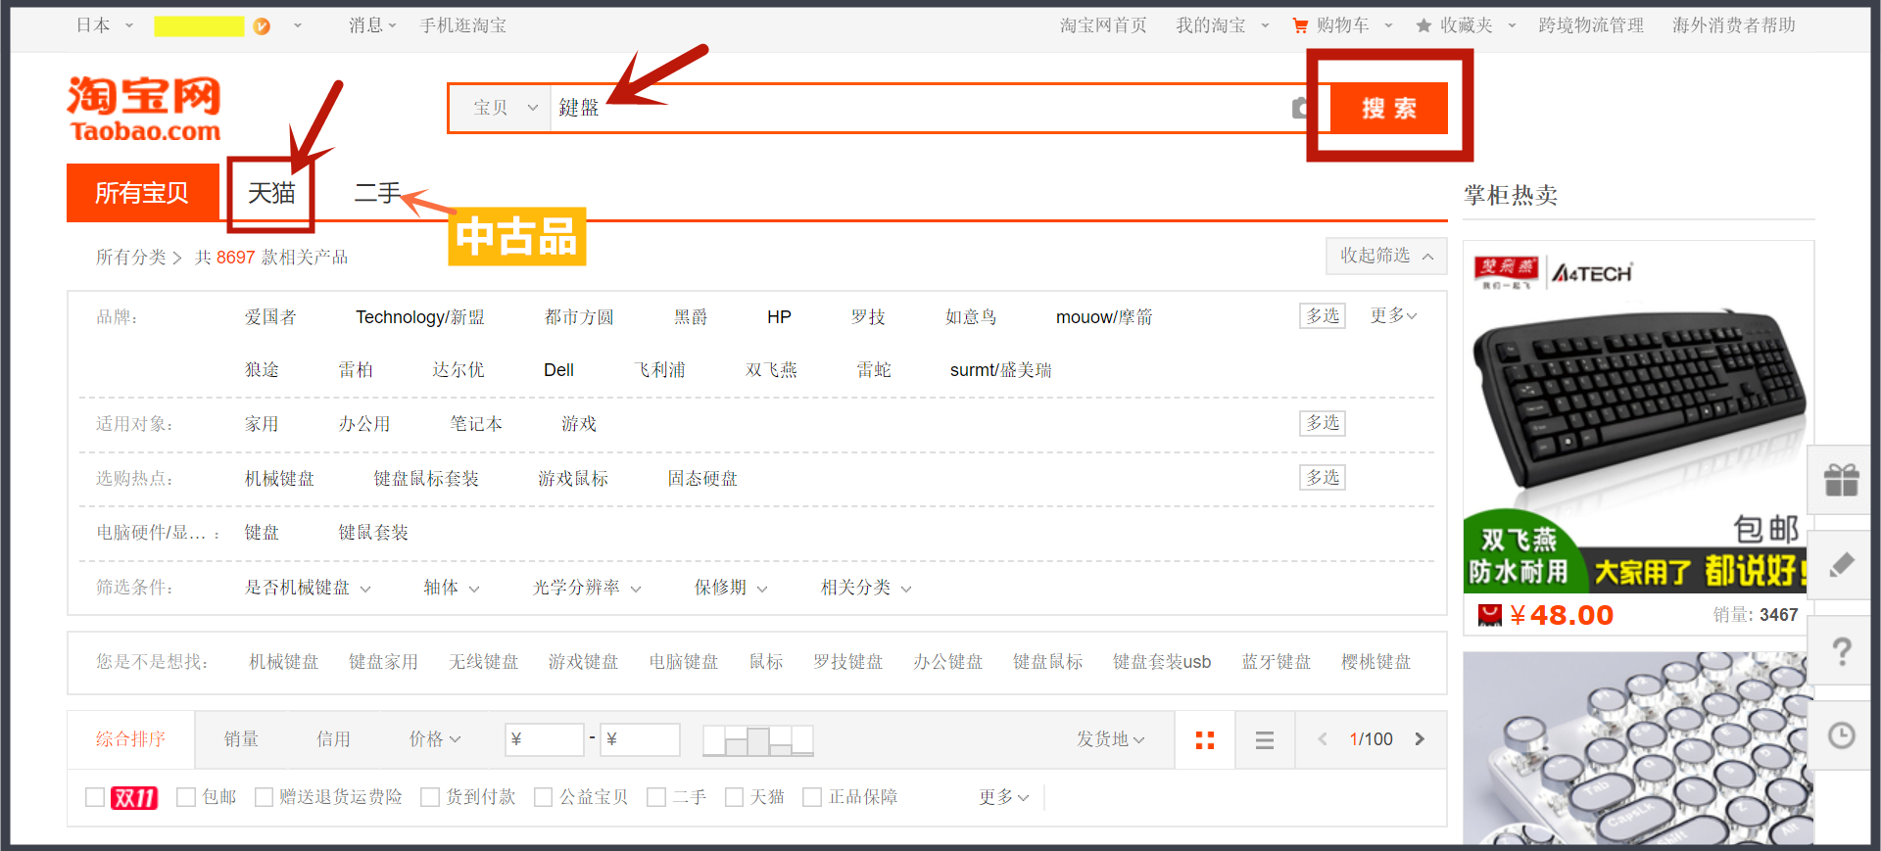Toggle the 货到付款 checkbox

click(x=430, y=797)
